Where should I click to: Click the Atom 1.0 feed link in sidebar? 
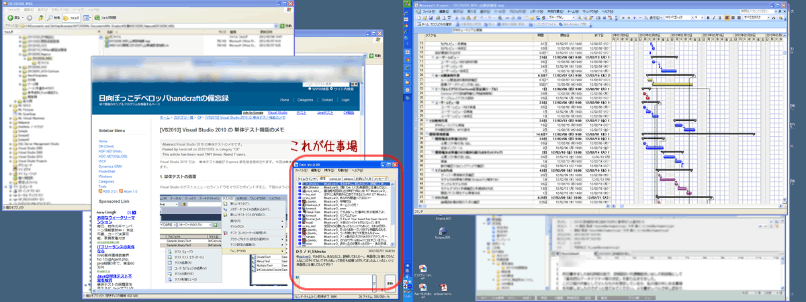pyautogui.click(x=130, y=191)
